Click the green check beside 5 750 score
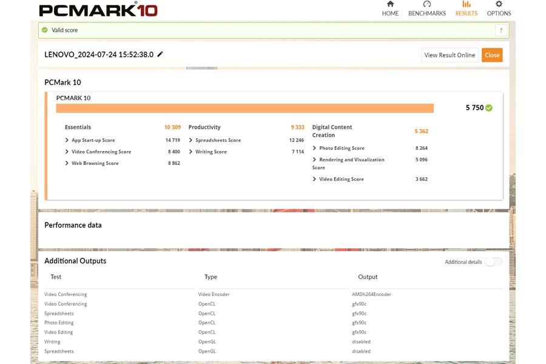The image size is (546, 364). (489, 108)
